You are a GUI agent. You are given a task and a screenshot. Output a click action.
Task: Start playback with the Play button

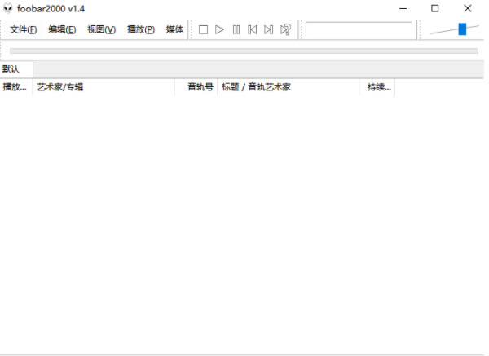tap(219, 29)
